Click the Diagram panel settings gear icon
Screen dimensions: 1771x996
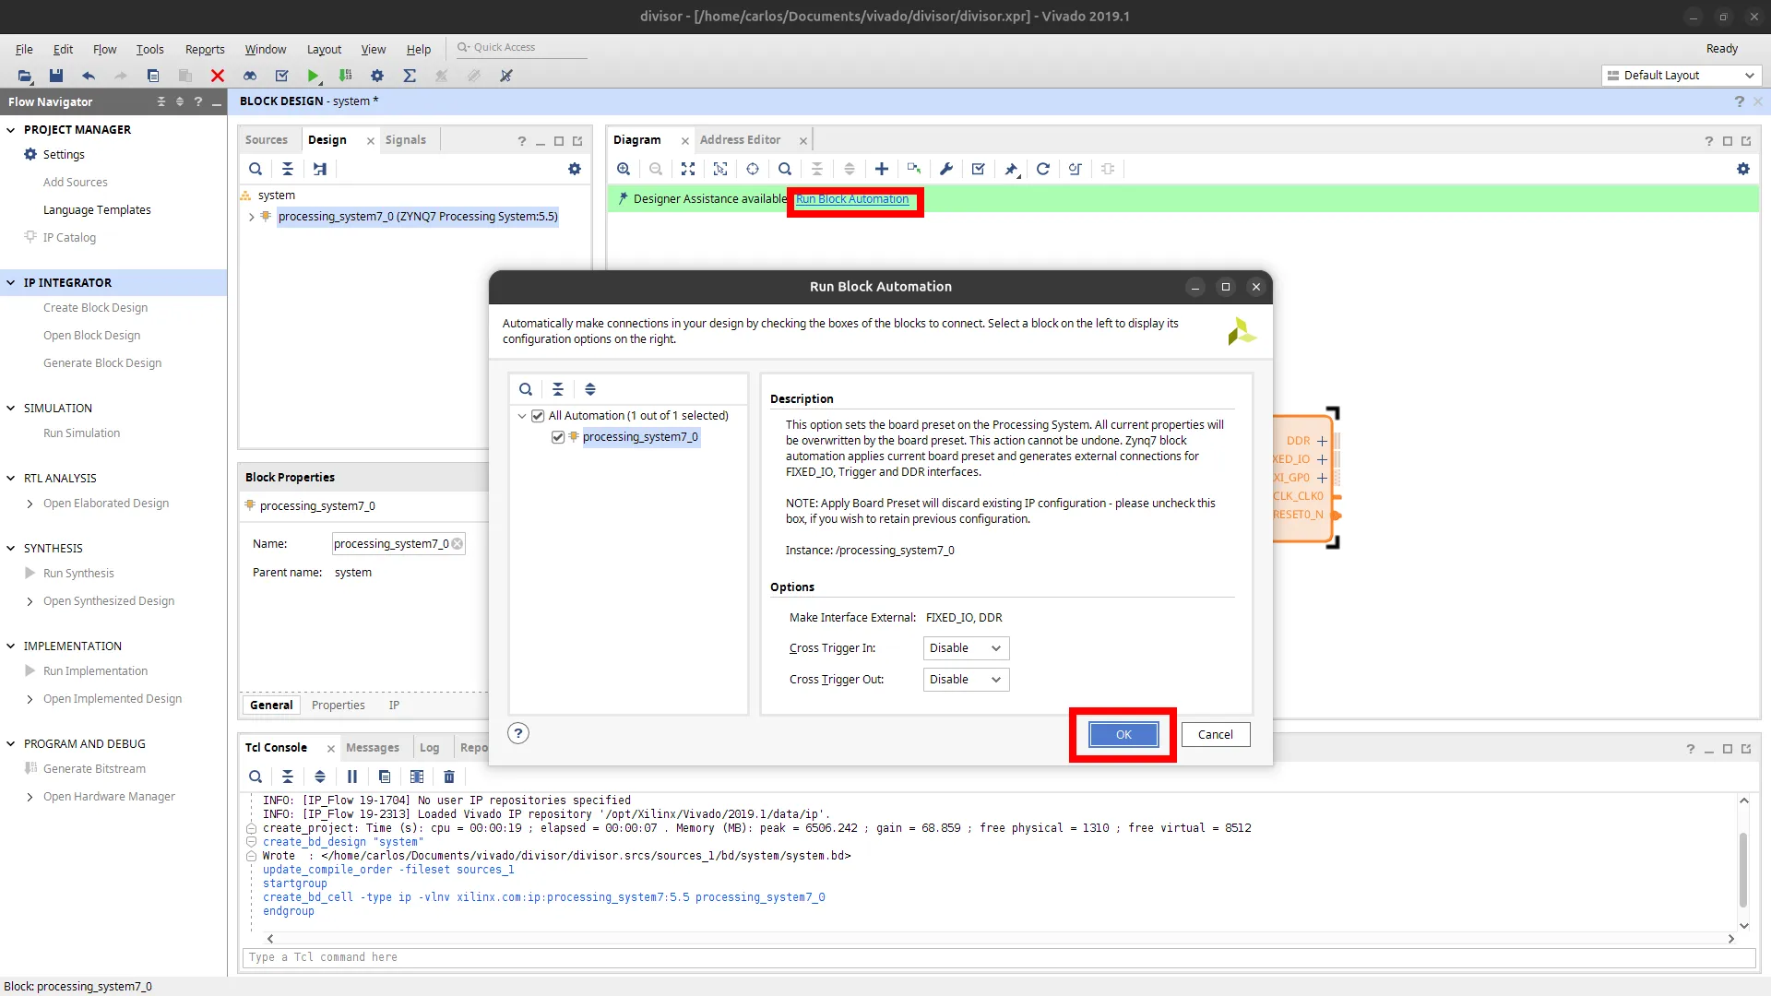pos(1742,169)
